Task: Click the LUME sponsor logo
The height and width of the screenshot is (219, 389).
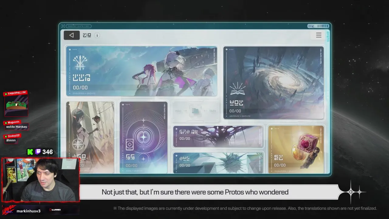Action: 55,210
